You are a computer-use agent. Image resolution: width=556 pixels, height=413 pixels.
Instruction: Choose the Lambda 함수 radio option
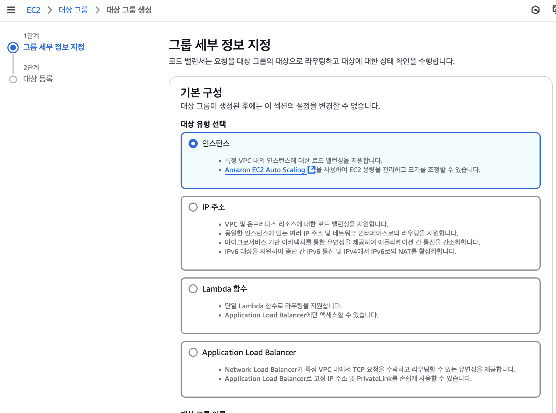coord(193,289)
